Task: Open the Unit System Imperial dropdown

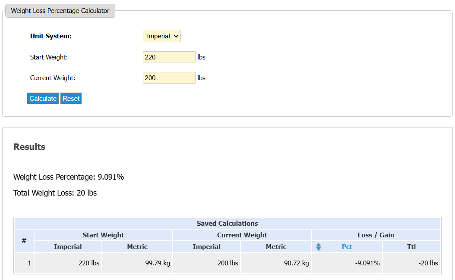Action: pyautogui.click(x=161, y=36)
